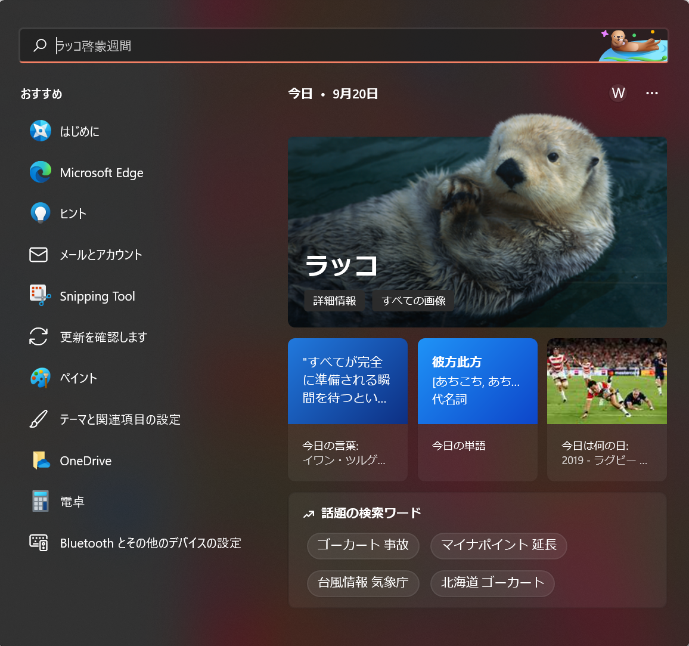Open the ヒント lightbulb icon

click(41, 214)
